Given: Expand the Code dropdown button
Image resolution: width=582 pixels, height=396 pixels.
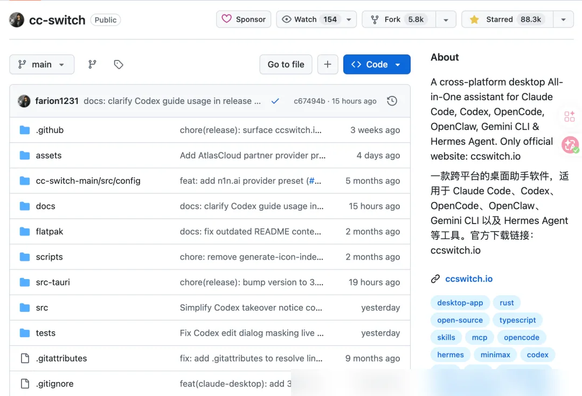Looking at the screenshot, I should tap(377, 65).
